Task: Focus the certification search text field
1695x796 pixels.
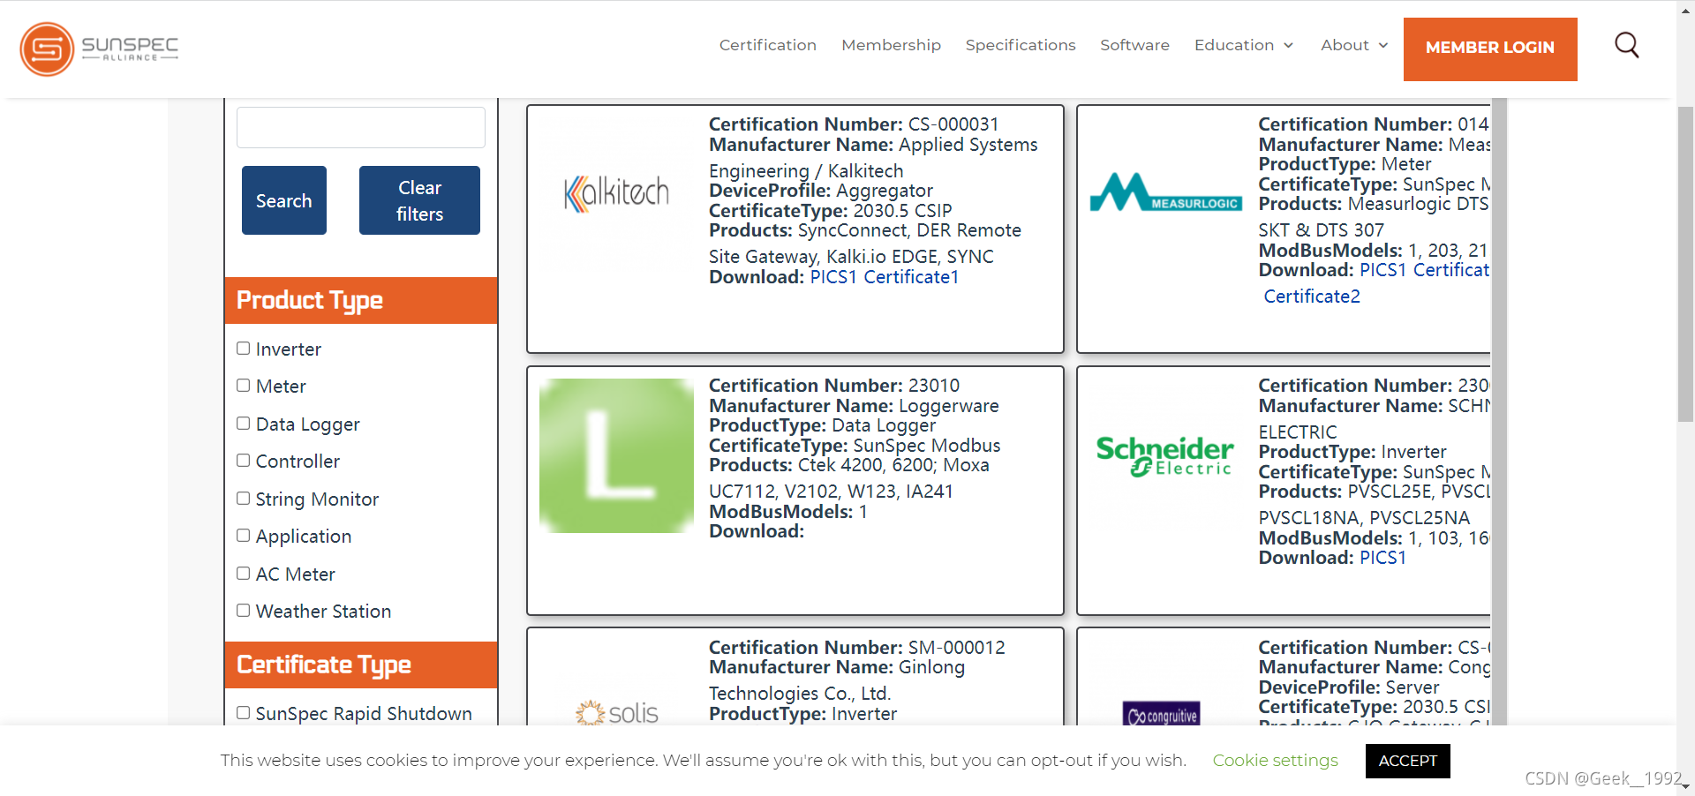Action: tap(361, 127)
